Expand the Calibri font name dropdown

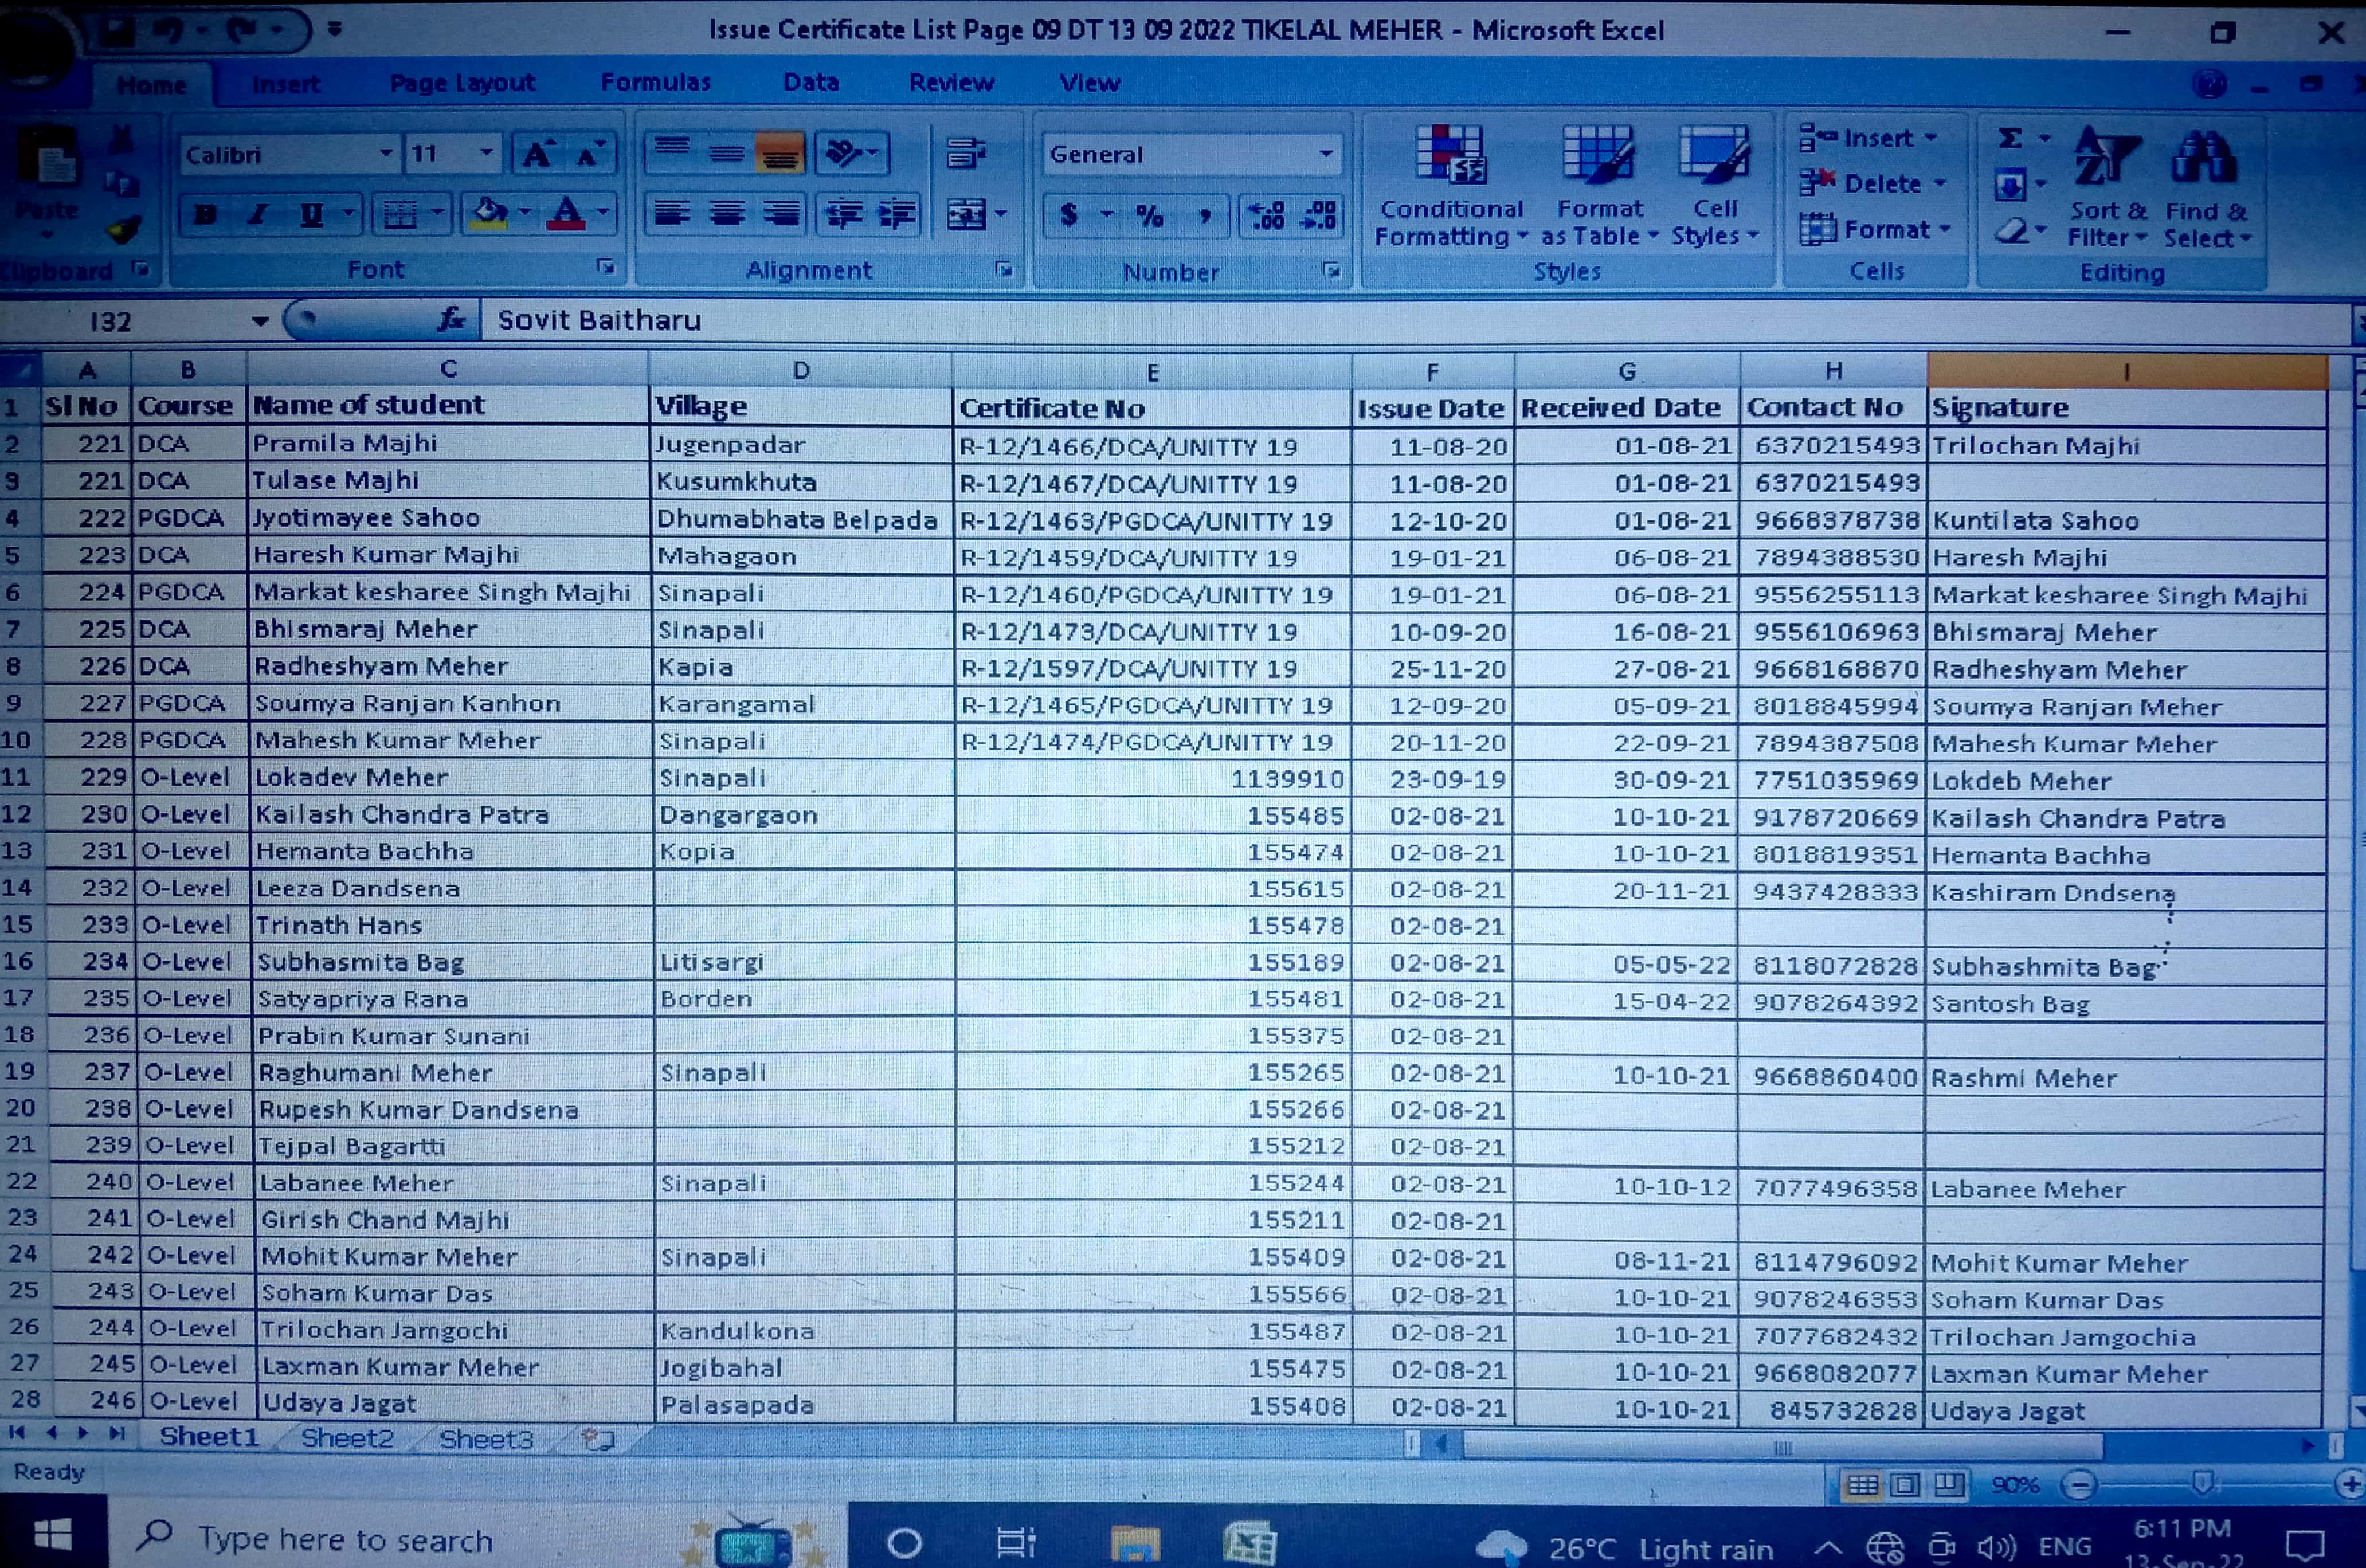(x=385, y=154)
